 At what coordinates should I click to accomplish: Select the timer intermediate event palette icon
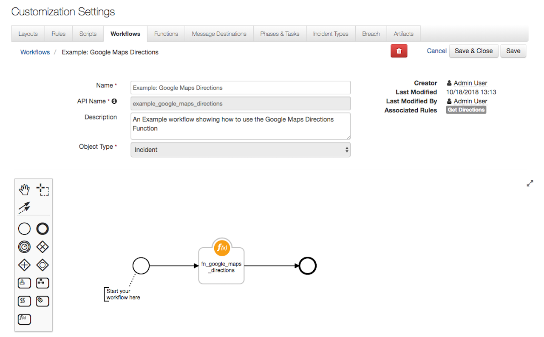click(25, 247)
